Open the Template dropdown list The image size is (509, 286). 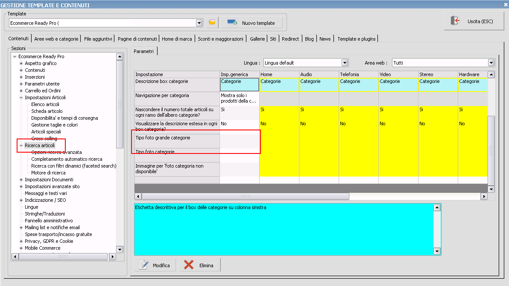tap(199, 23)
